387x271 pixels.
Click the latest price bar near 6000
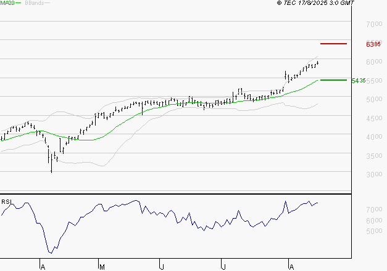pyautogui.click(x=317, y=63)
